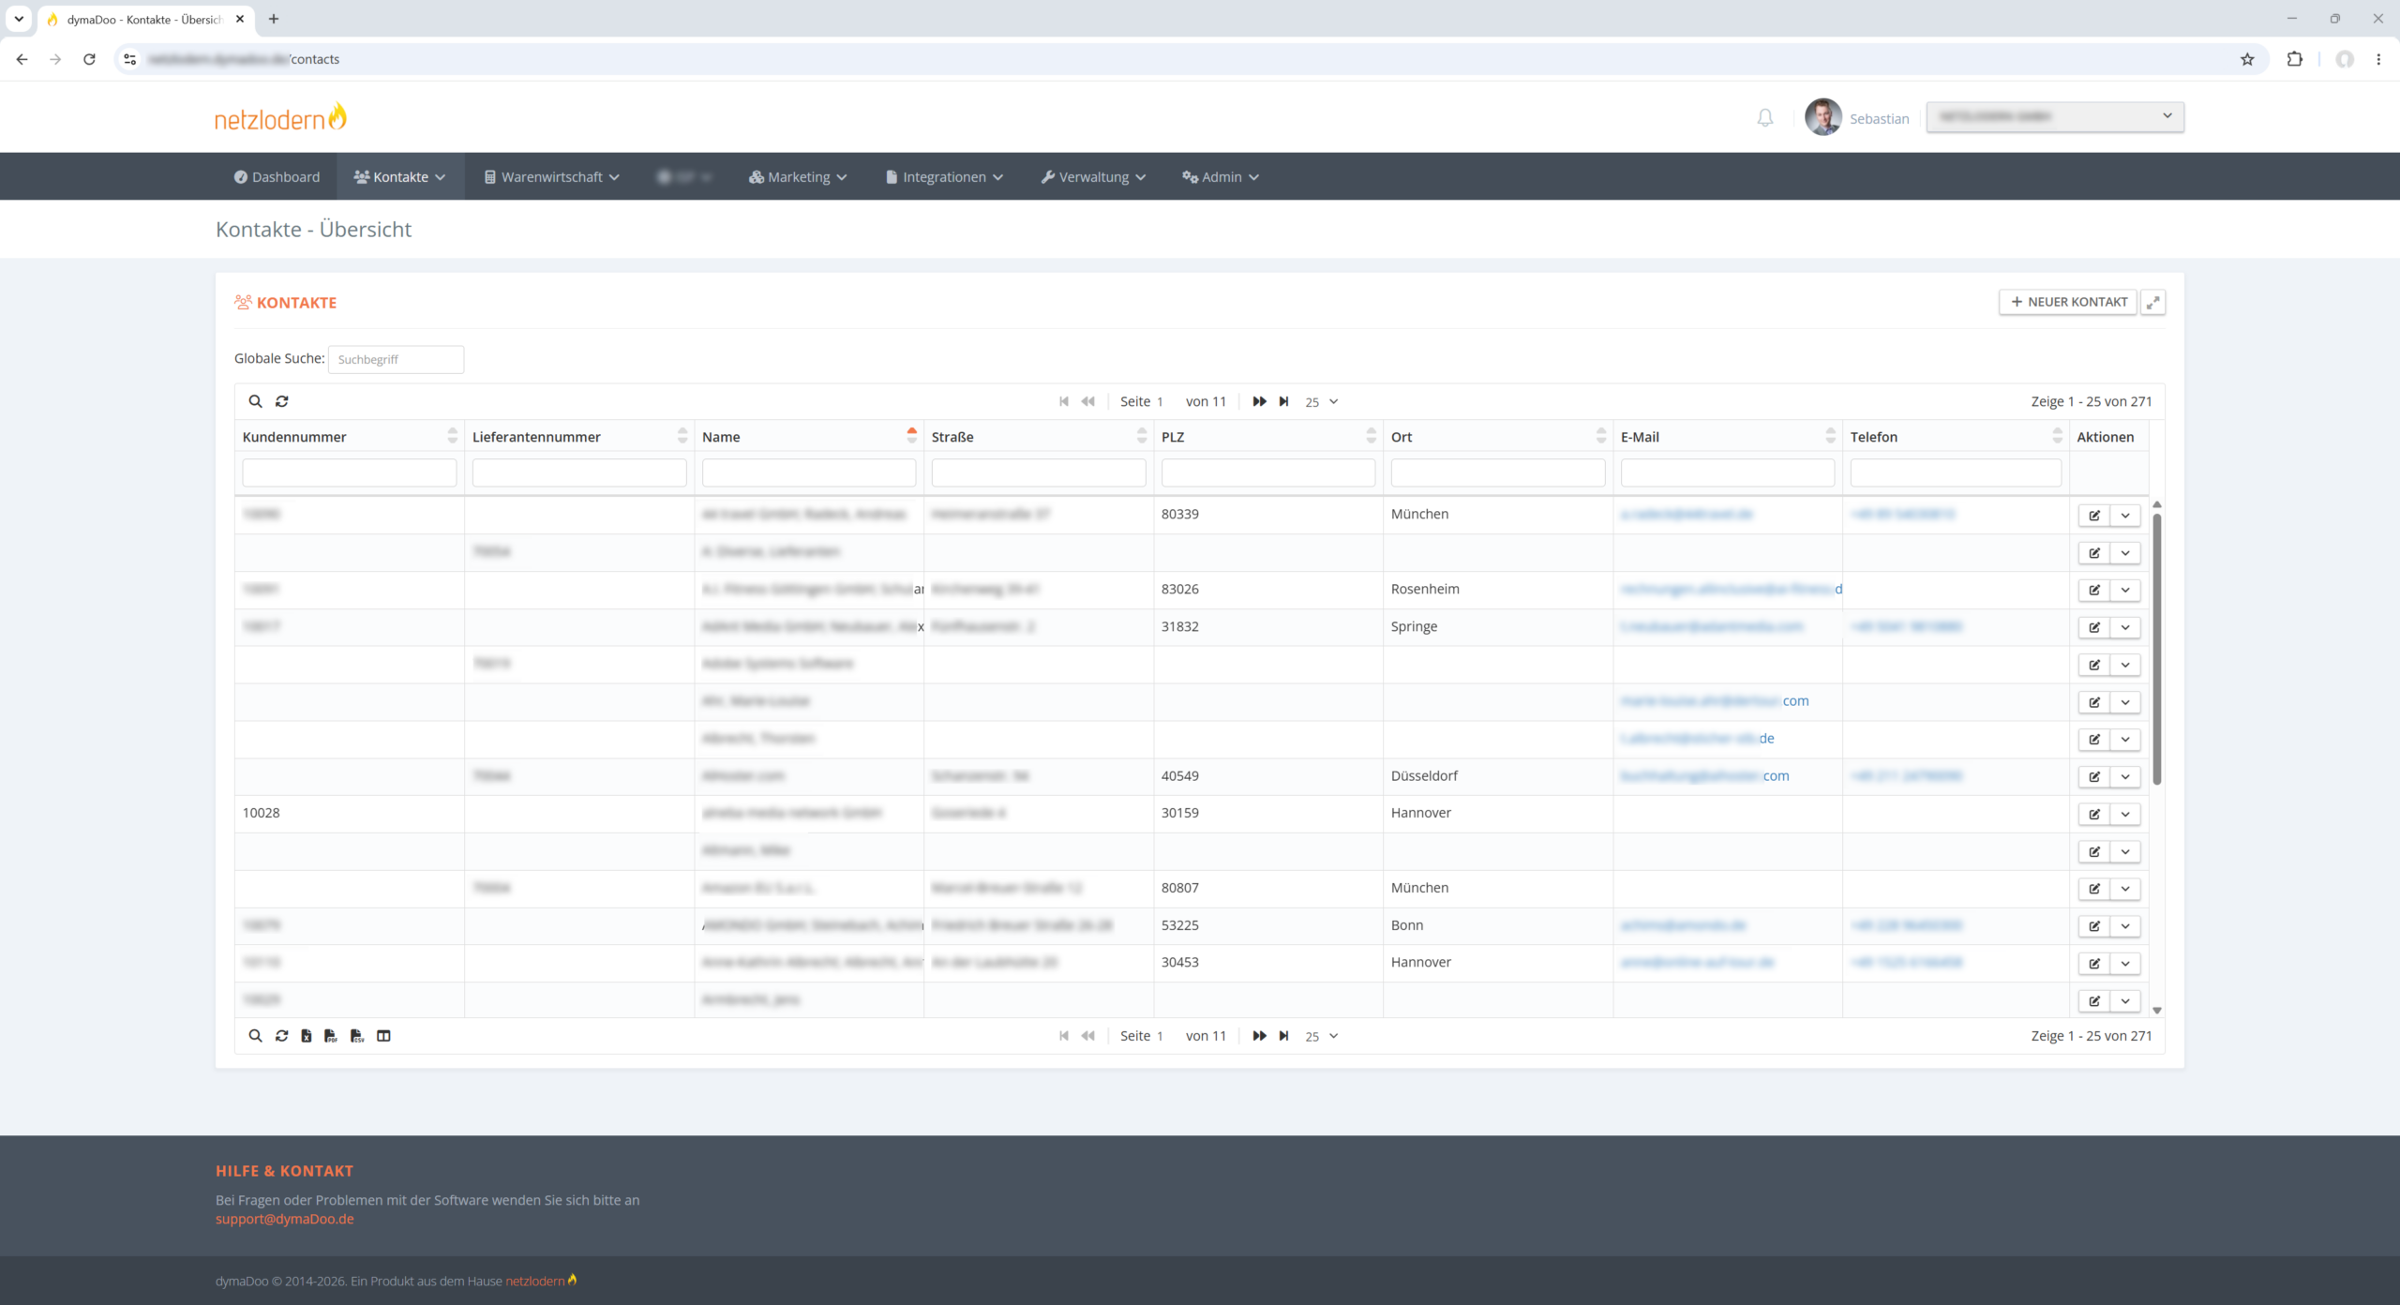Focus the Name column filter field

(x=808, y=472)
